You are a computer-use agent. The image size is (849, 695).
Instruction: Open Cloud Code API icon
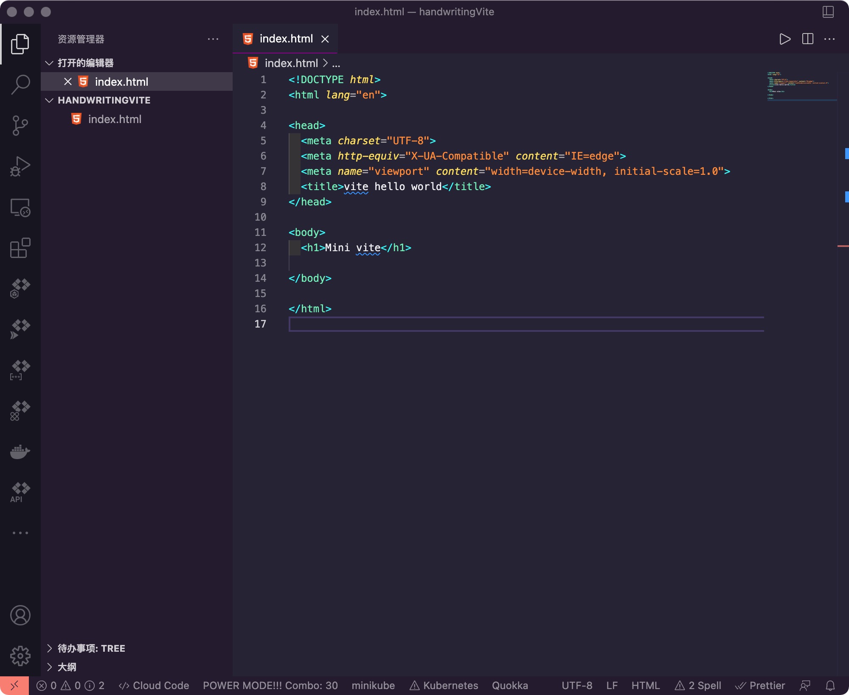tap(20, 492)
